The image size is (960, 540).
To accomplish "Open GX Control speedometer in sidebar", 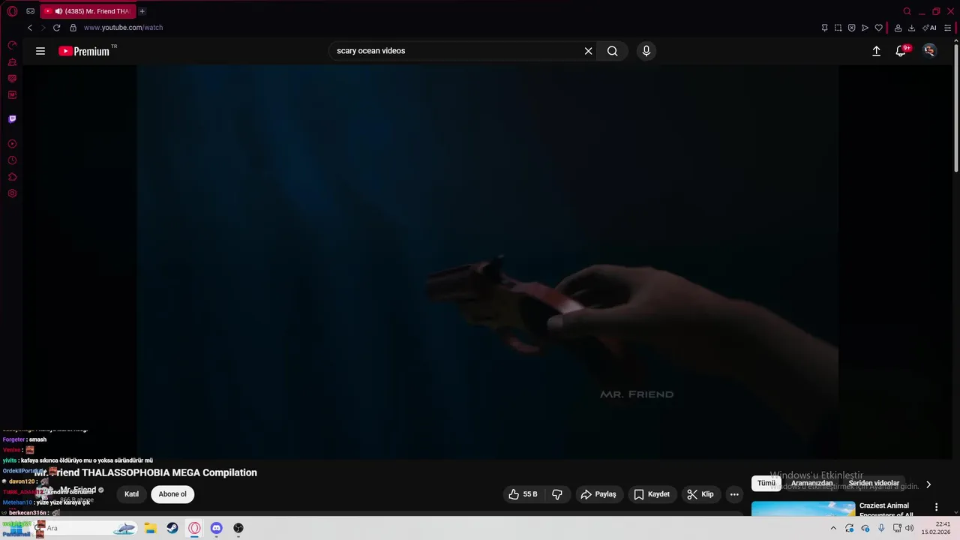I will [x=12, y=46].
